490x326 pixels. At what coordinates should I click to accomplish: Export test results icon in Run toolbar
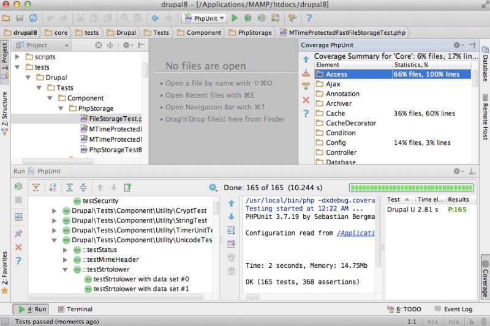coord(127,188)
